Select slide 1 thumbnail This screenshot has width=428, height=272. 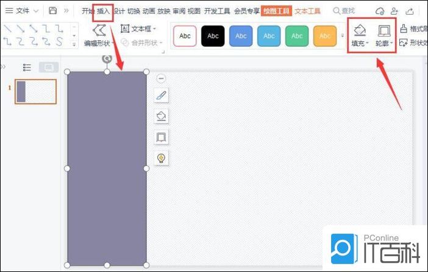[36, 91]
